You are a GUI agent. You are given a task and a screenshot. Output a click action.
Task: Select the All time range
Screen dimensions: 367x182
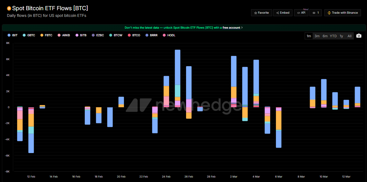click(349, 36)
